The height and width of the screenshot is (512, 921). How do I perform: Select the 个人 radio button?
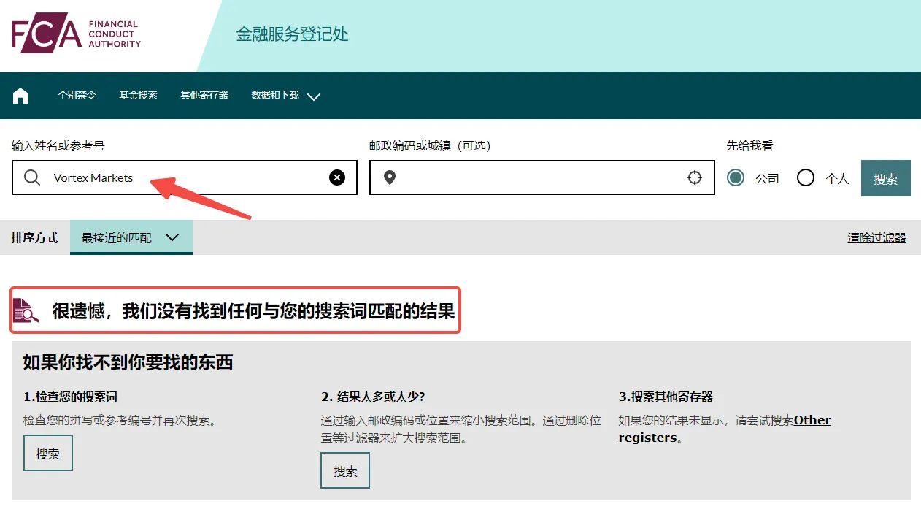pos(806,177)
